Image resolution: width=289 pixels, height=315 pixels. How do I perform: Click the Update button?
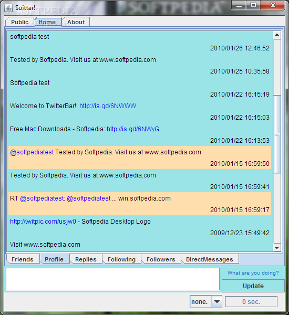(x=253, y=286)
